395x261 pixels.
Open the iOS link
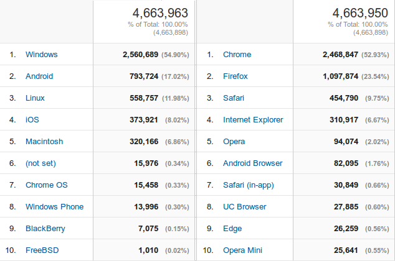32,119
